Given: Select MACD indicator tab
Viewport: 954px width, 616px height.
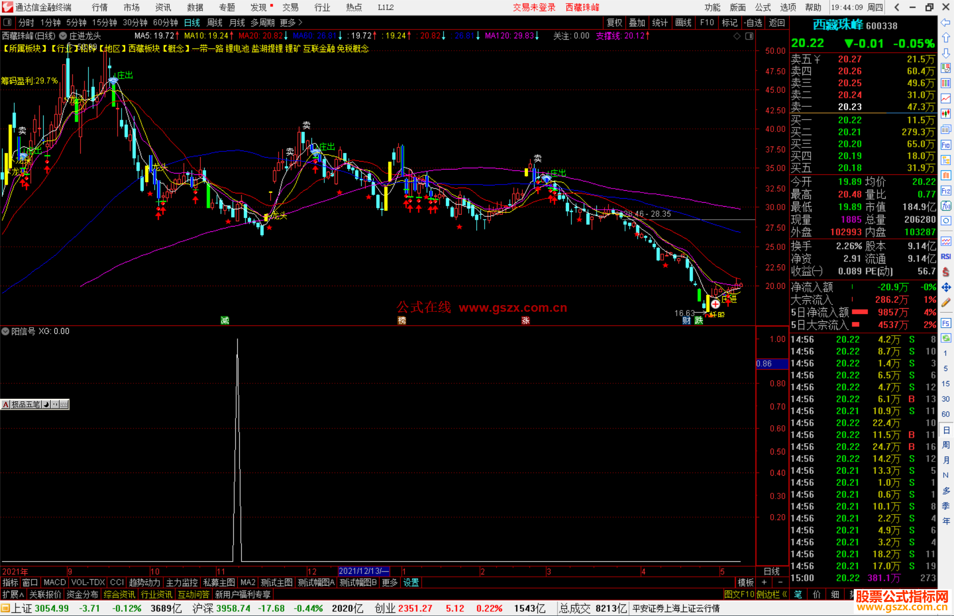Looking at the screenshot, I should [x=55, y=582].
